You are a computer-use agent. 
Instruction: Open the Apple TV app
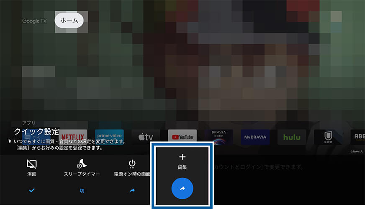(146, 137)
